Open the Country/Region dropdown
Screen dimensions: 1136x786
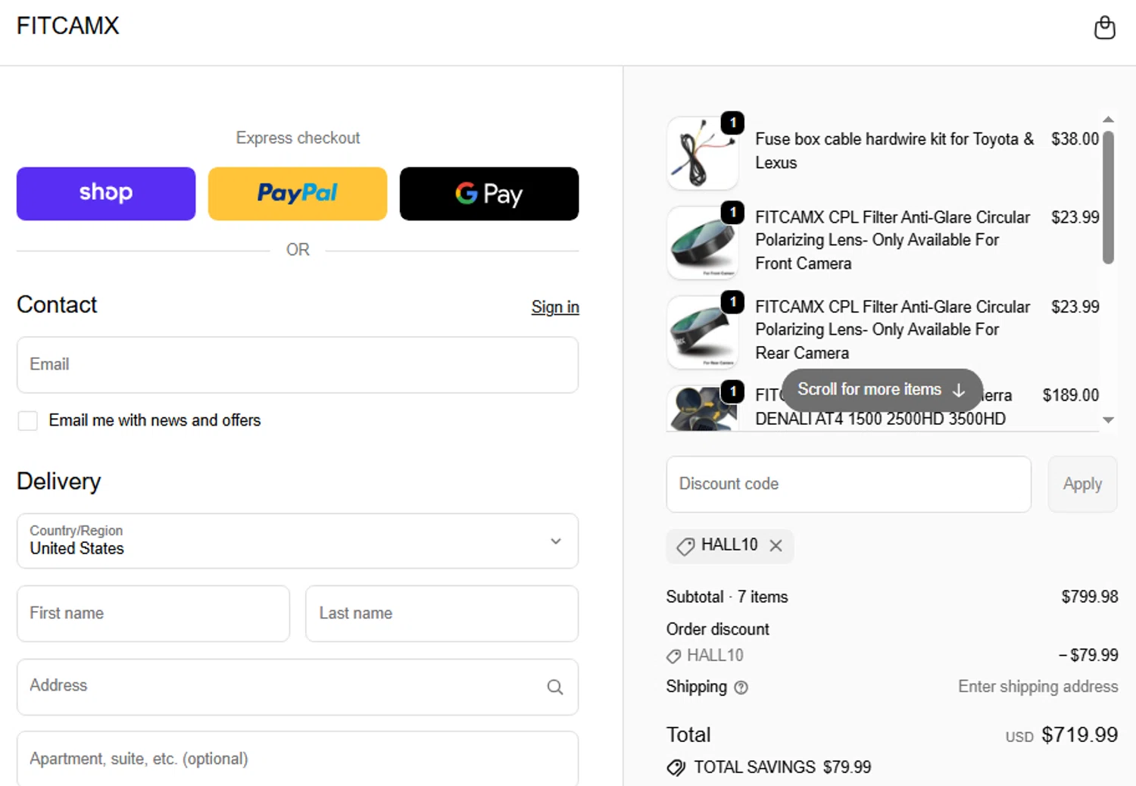(x=298, y=541)
